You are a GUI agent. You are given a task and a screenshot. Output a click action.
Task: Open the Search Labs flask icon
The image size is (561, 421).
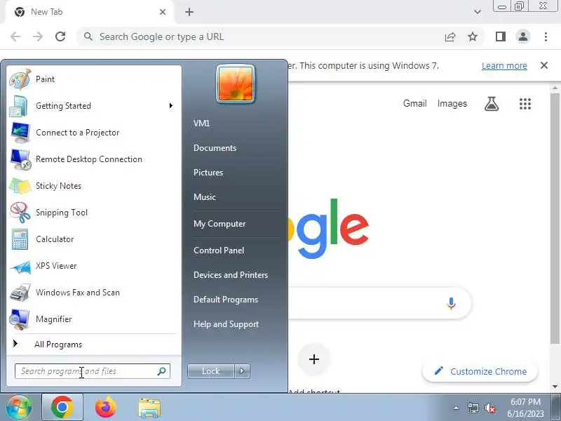pos(492,104)
